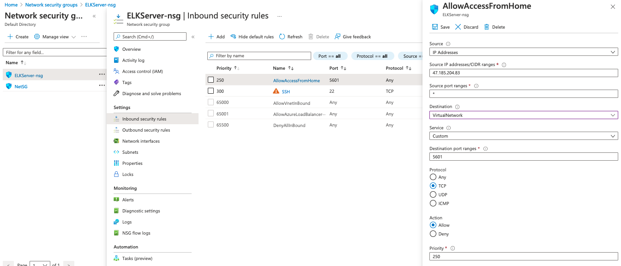This screenshot has height=266, width=621.
Task: Close the AllowAccessFromHome panel
Action: (x=613, y=7)
